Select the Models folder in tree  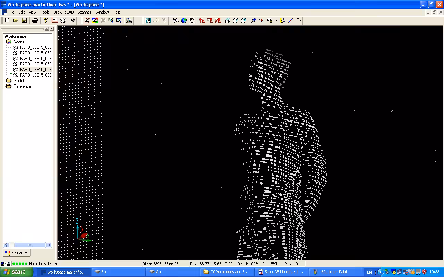pyautogui.click(x=19, y=81)
